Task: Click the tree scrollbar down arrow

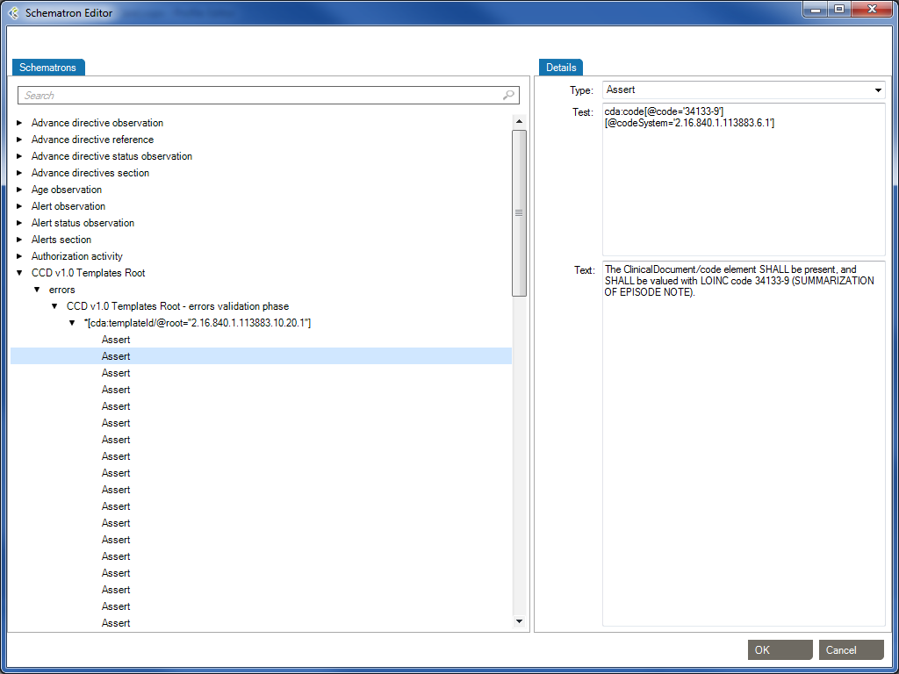Action: pos(520,620)
